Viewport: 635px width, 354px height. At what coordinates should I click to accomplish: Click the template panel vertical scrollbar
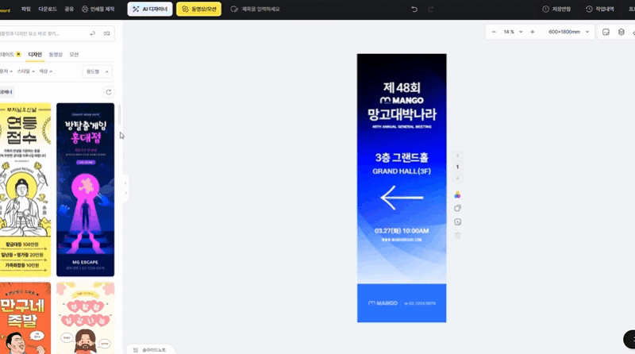(120, 115)
